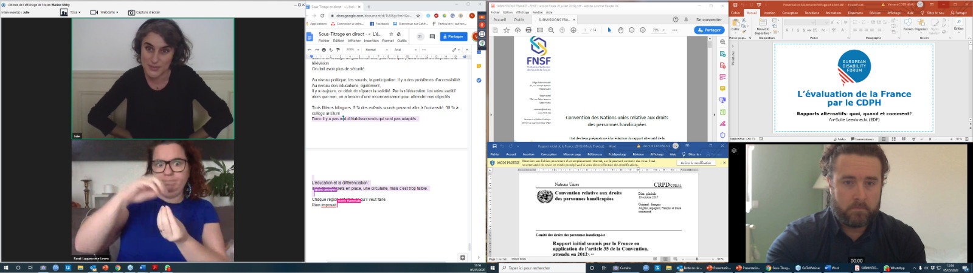Type a page number in Acrobat's page field
The height and width of the screenshot is (273, 973).
(x=586, y=30)
